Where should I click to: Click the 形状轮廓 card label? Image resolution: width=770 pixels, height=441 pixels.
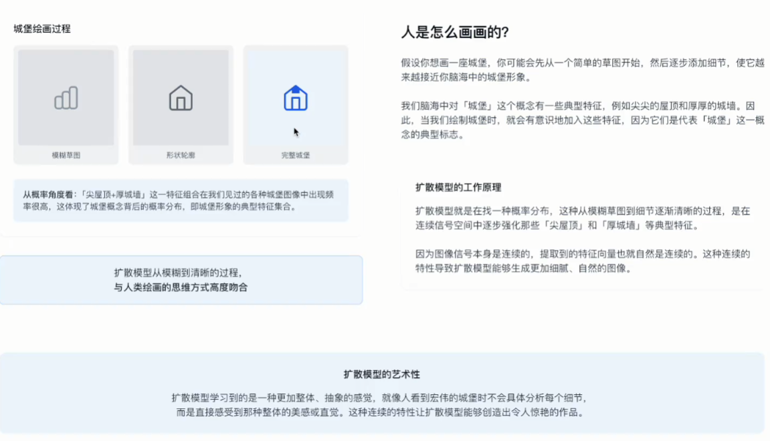tap(181, 155)
